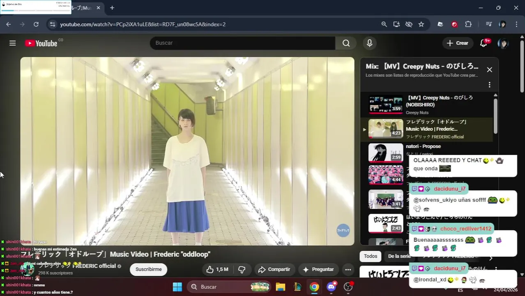The image size is (525, 296).
Task: Show more filter chips with right arrow
Action: coord(490,258)
